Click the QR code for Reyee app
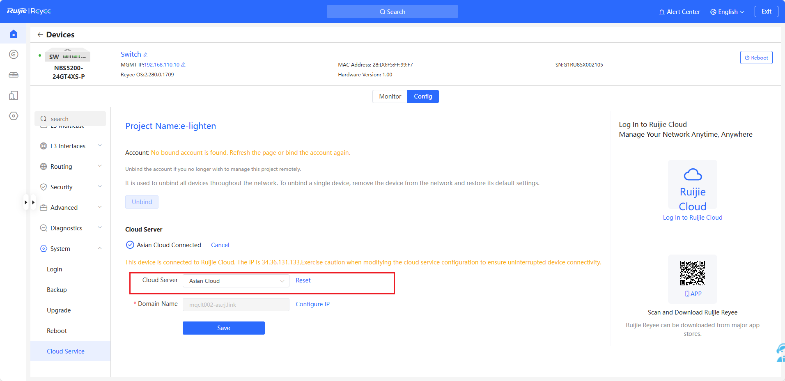The image size is (785, 381). (693, 273)
